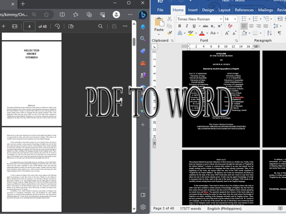Switch to the Layout tab
Image resolution: width=286 pixels, height=214 pixels.
point(224,10)
